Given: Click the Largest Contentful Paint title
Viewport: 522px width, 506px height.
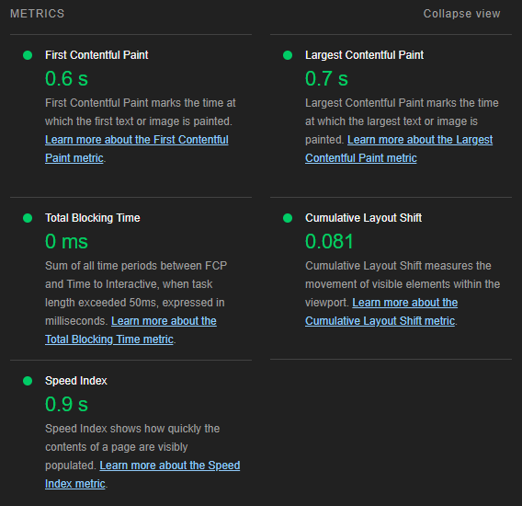Looking at the screenshot, I should tap(364, 55).
